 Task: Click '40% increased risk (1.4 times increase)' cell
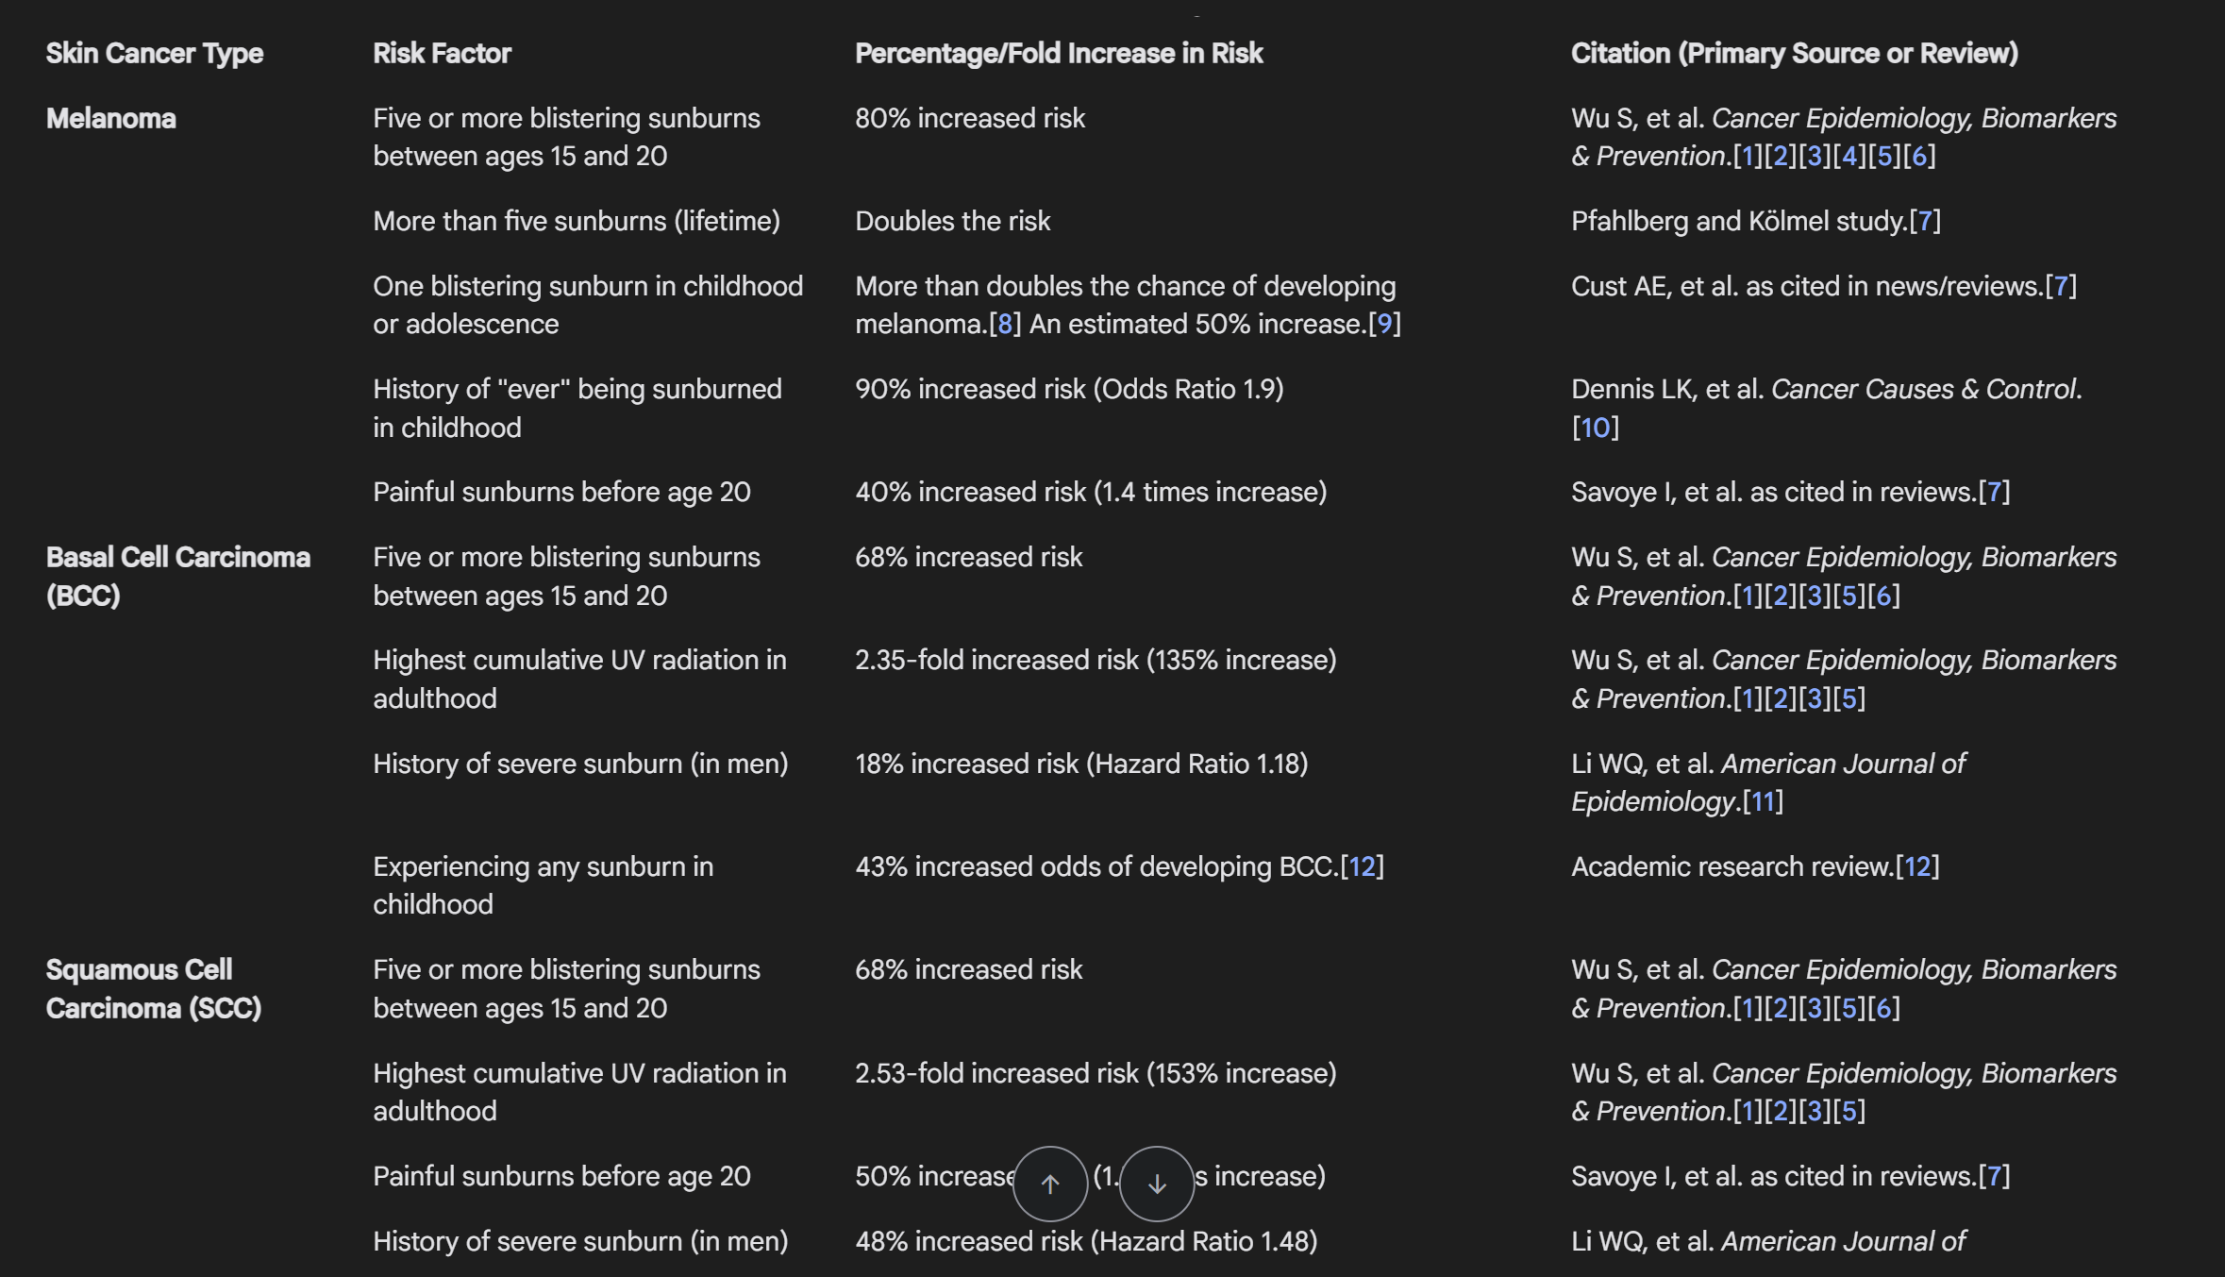click(x=1091, y=492)
